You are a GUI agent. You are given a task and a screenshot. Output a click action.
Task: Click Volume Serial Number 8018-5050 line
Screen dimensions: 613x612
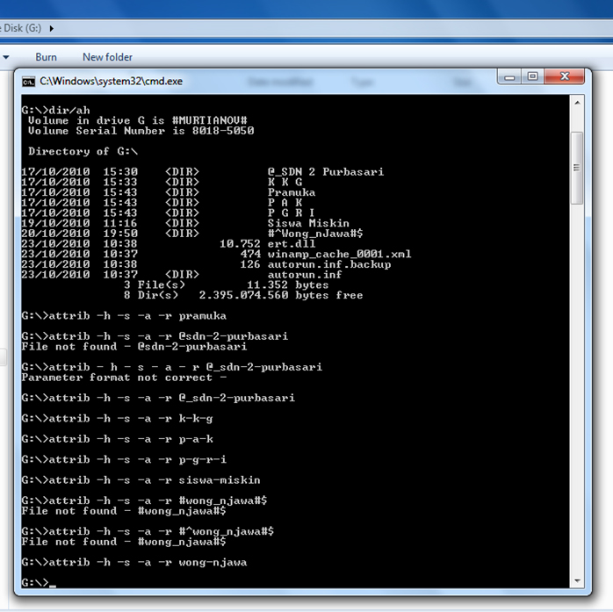tap(141, 131)
